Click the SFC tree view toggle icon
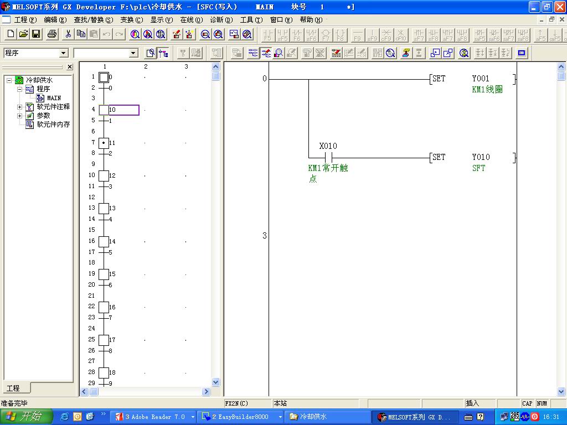 (163, 53)
